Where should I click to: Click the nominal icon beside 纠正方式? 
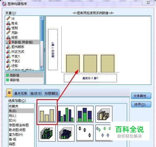coord(8,52)
